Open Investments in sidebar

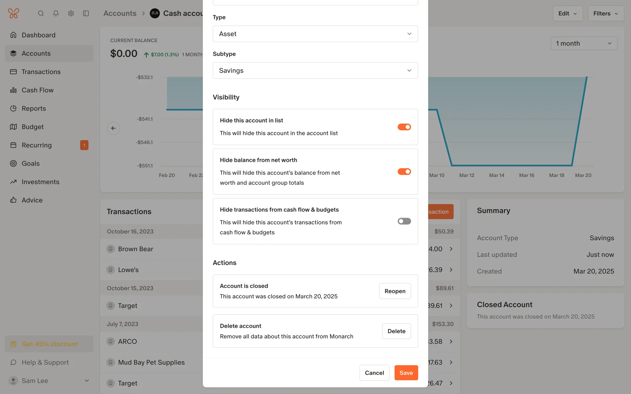click(x=40, y=182)
